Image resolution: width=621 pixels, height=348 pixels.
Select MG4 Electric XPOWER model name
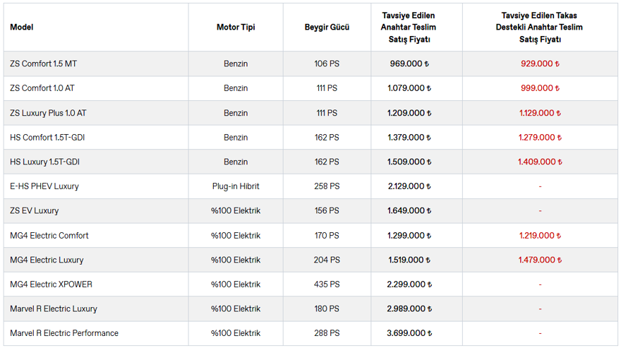(51, 284)
